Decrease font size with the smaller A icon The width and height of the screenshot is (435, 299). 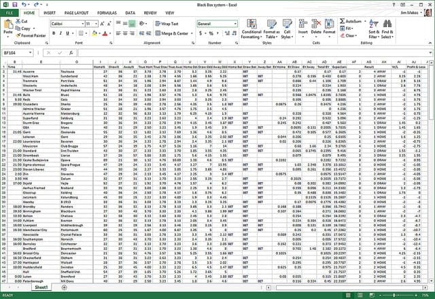point(109,24)
